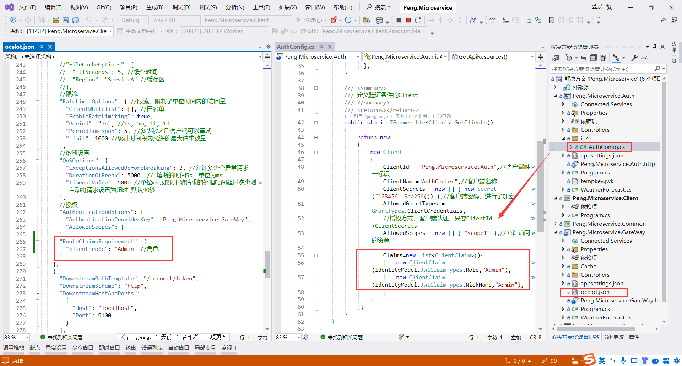Sync Solution Explorer with active document
Viewport: 682px width, 366px height.
pos(584,58)
